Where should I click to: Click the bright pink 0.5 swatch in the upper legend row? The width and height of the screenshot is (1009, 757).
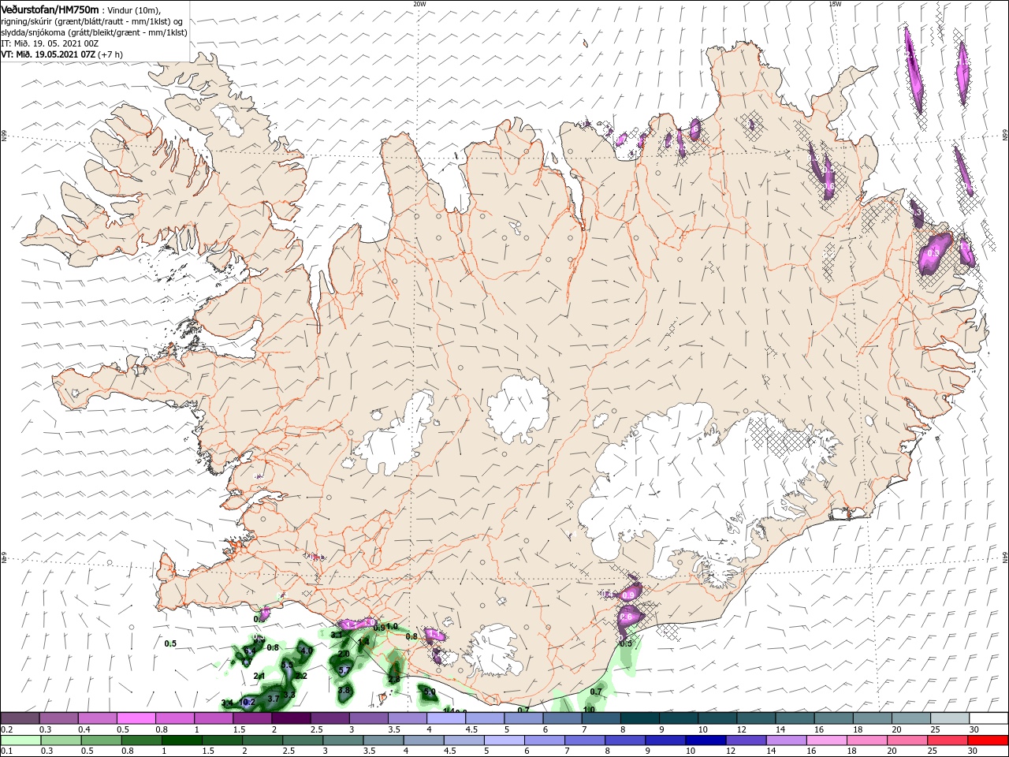tap(137, 718)
